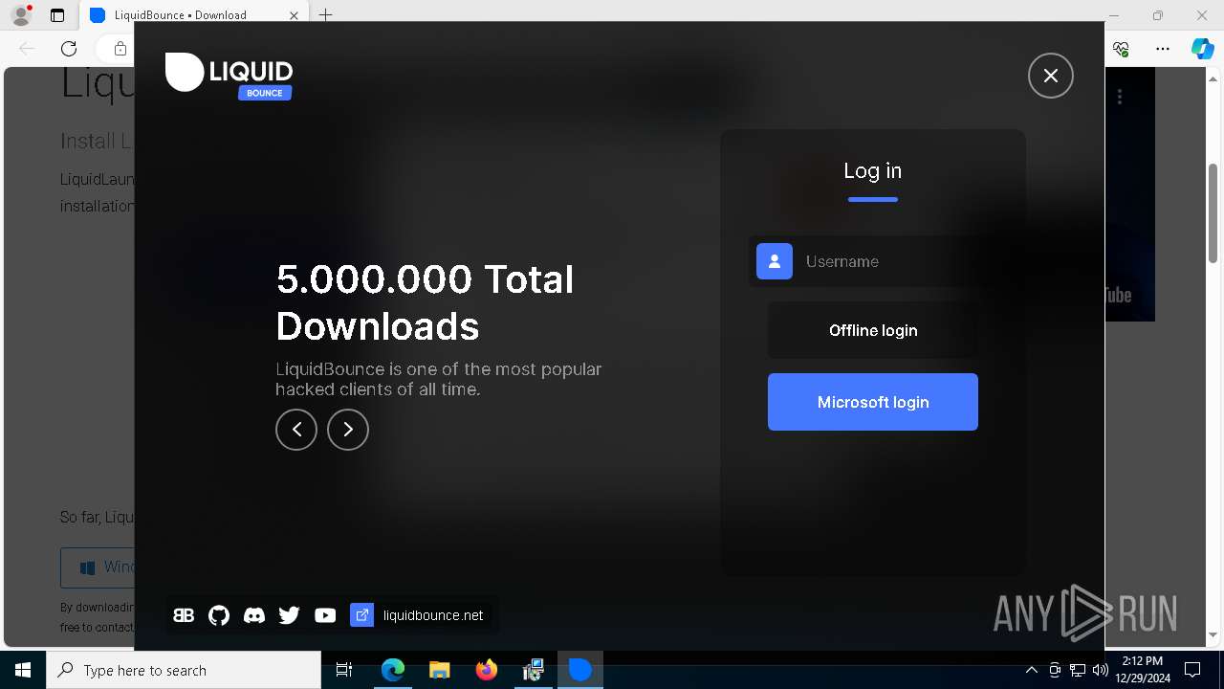Image resolution: width=1224 pixels, height=689 pixels.
Task: Open the installer icon on taskbar
Action: [x=533, y=670]
